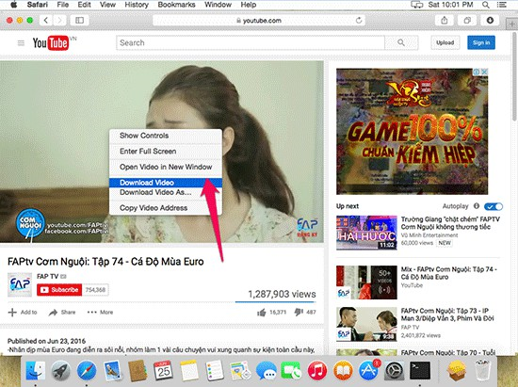Click the GAME 100% Kiếm Hiệp ad
Screen dimensions: 518x387
[x=412, y=132]
